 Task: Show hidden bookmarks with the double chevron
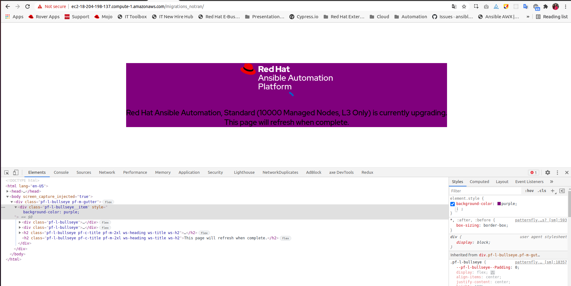coord(528,17)
